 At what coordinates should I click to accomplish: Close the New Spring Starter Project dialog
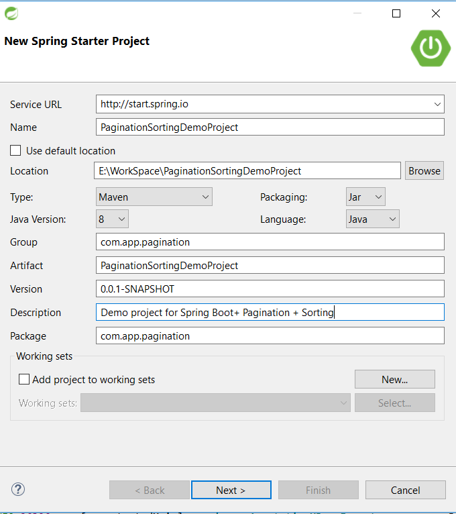pos(436,13)
